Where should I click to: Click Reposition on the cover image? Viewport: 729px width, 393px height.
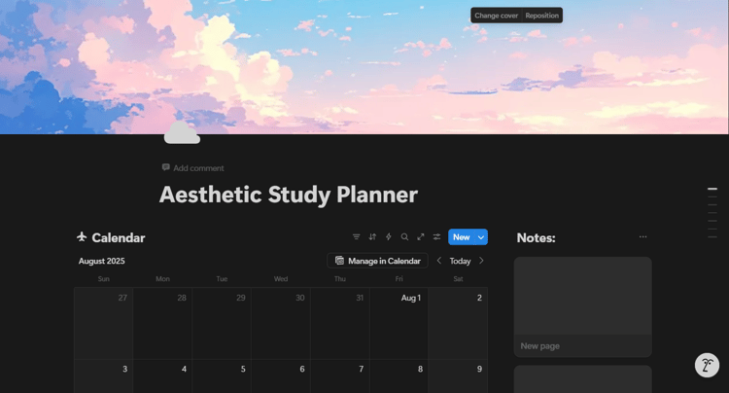[542, 16]
